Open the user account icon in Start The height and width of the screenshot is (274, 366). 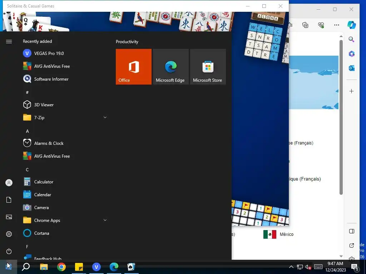(x=9, y=183)
